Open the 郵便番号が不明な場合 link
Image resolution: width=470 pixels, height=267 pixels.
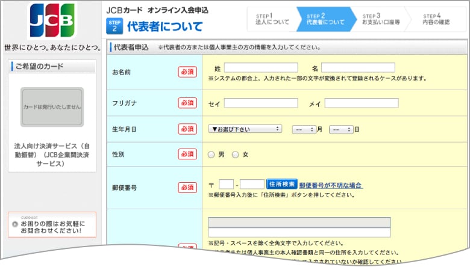(331, 185)
